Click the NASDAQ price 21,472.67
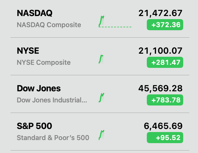 160,13
